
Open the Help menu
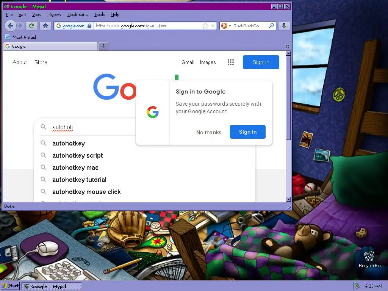pyautogui.click(x=115, y=14)
